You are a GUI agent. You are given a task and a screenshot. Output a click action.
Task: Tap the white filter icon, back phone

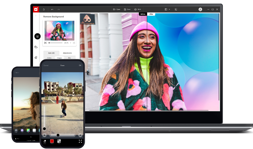(34, 131)
